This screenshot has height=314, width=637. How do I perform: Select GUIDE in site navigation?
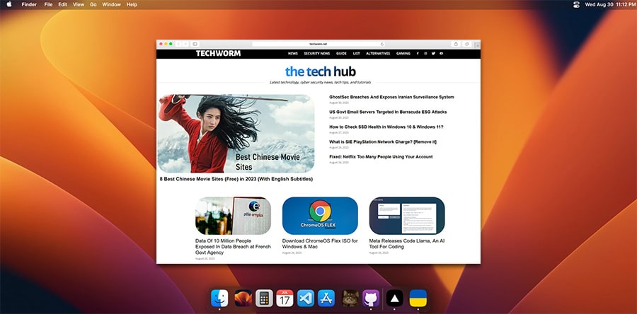(x=341, y=54)
